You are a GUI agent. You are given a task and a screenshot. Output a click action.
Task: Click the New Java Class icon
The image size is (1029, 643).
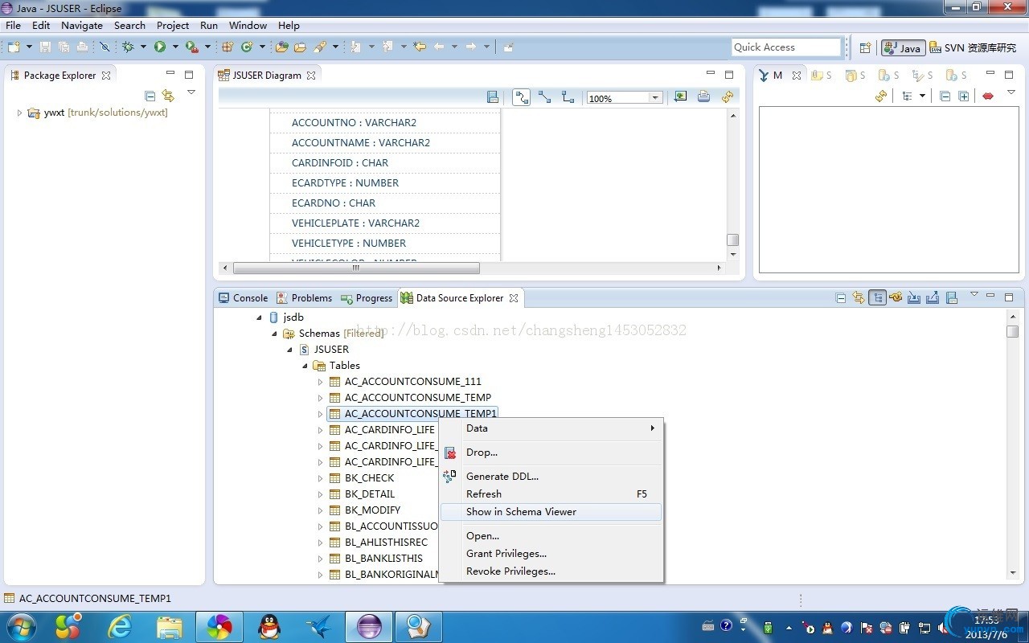point(247,47)
